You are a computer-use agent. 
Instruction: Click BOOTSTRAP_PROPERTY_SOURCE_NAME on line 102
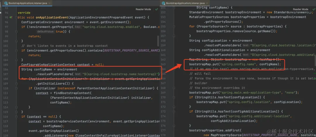131,50
